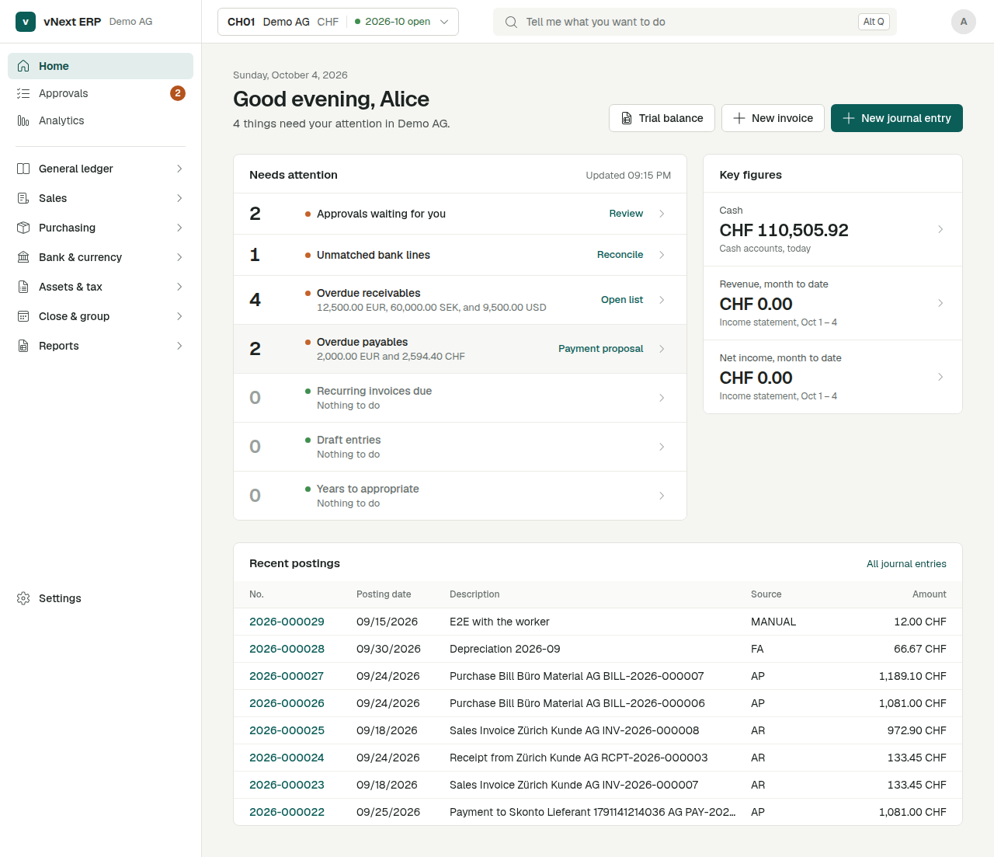Focus the 'Tell me what you want to do' search
Viewport: 994px width, 857px height.
point(695,22)
